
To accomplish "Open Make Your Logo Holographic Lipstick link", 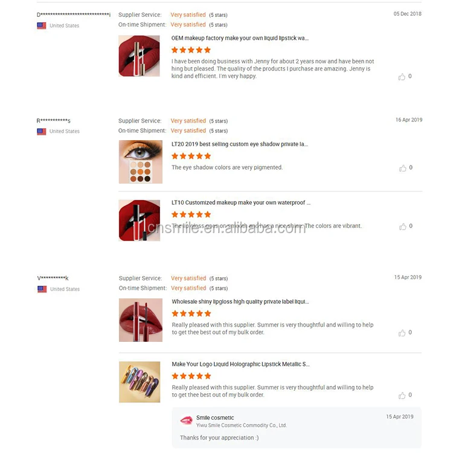I will point(240,364).
